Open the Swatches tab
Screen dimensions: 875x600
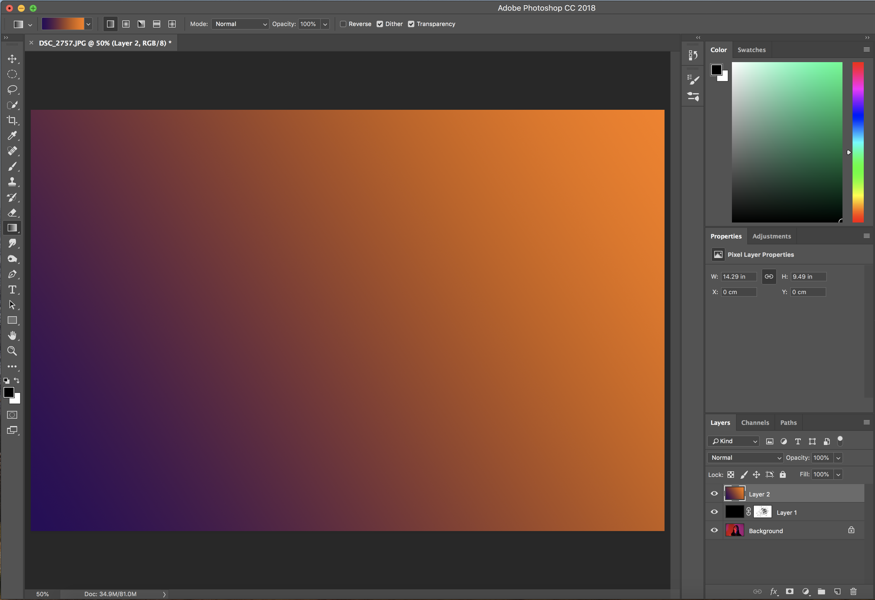(x=751, y=50)
